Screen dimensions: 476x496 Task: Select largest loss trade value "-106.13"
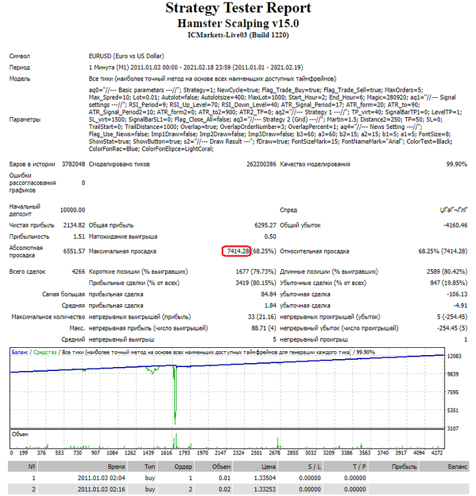457,294
